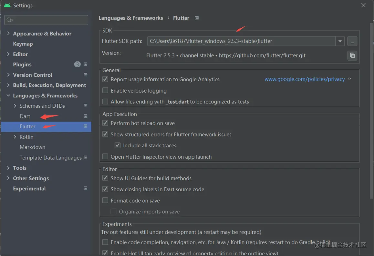Image resolution: width=374 pixels, height=256 pixels.
Task: Expand the Appearance & Behavior section
Action: tap(8, 34)
